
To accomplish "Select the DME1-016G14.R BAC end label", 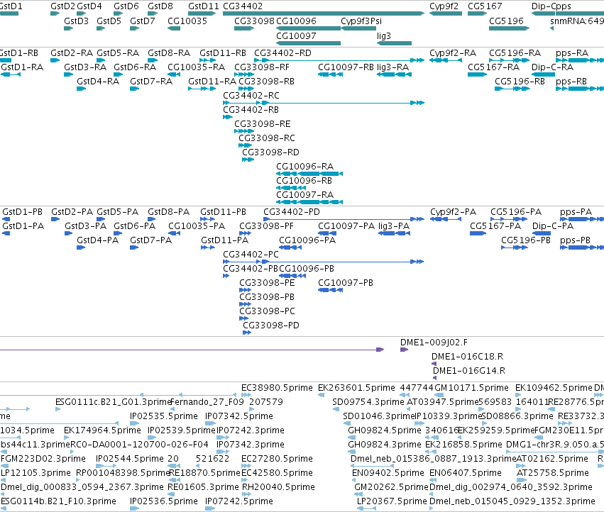I will pos(469,371).
